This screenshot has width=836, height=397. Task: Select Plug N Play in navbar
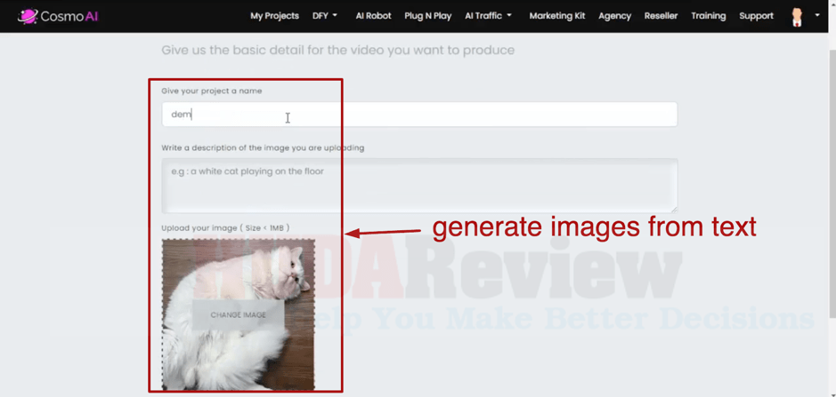[427, 16]
